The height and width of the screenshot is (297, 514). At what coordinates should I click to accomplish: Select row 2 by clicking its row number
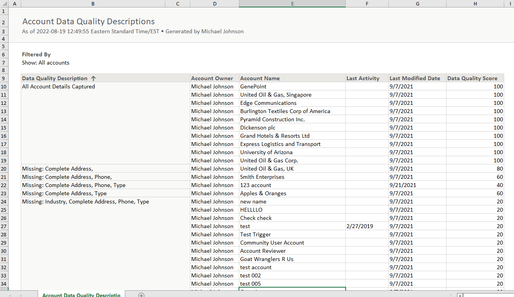[x=4, y=22]
